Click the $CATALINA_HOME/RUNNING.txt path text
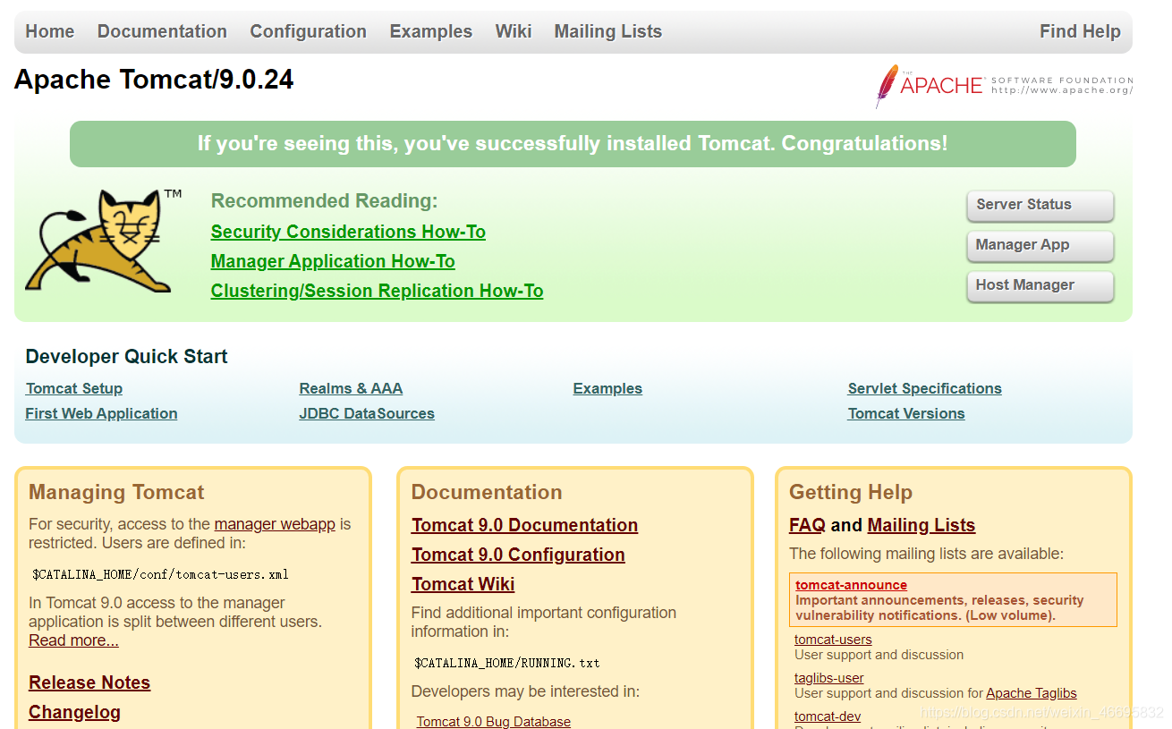Image resolution: width=1172 pixels, height=729 pixels. (x=507, y=663)
